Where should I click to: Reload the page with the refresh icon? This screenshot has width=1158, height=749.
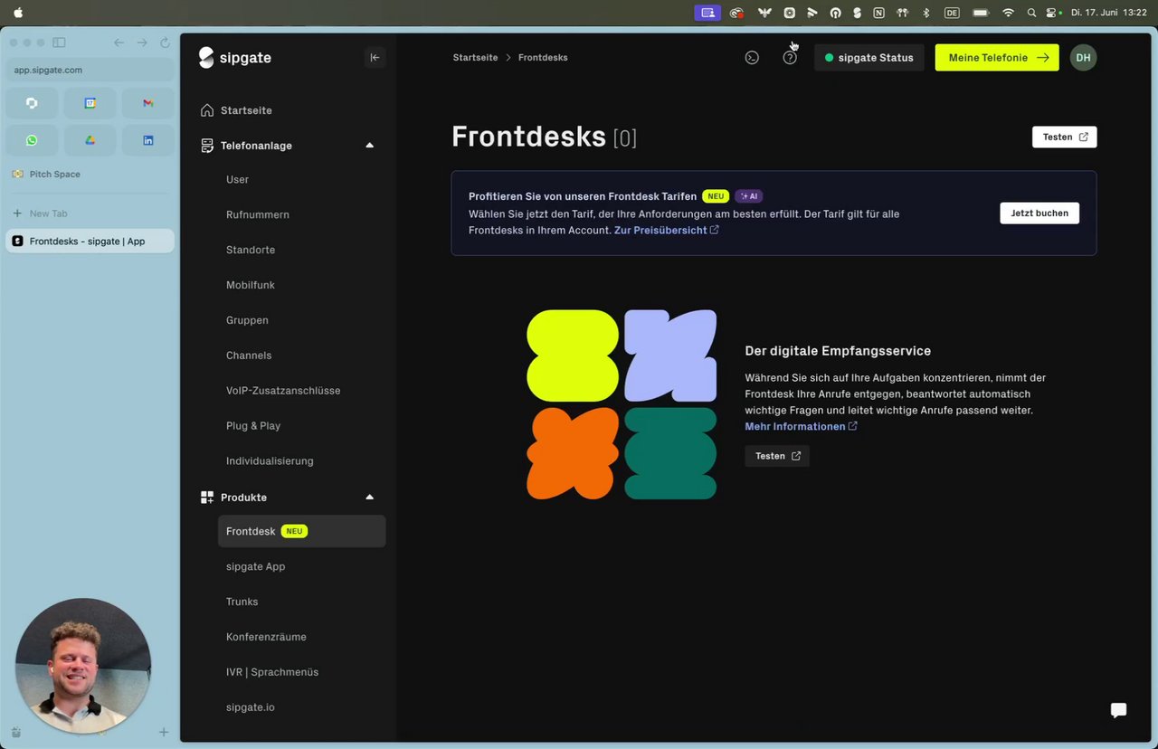[x=165, y=43]
